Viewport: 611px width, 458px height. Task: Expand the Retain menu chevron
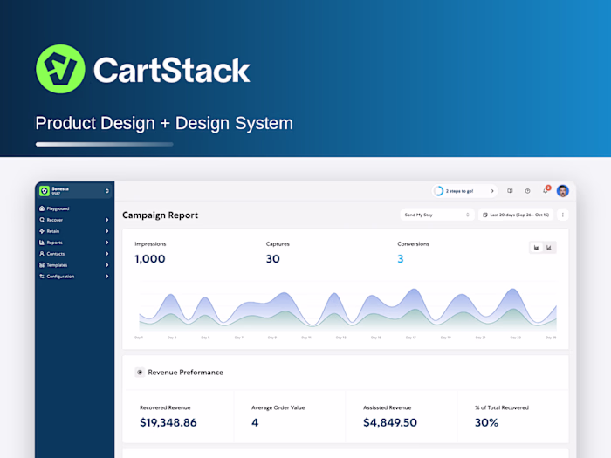(x=106, y=231)
